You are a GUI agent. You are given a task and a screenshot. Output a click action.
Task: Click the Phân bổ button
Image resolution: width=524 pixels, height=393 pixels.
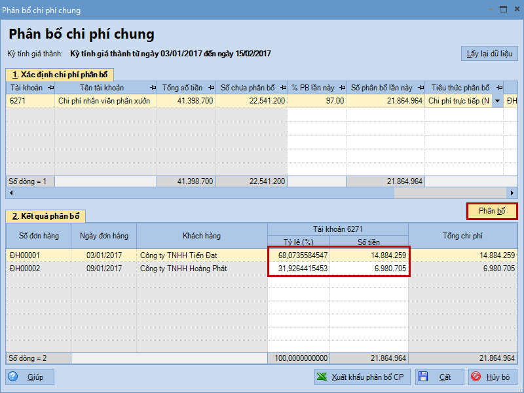point(491,211)
